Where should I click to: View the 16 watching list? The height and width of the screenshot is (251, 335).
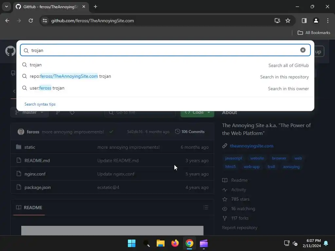click(238, 209)
